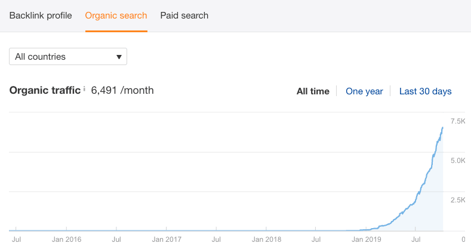Click the Jan 2017 axis label
Screen dimensions: 471x249
click(166, 239)
